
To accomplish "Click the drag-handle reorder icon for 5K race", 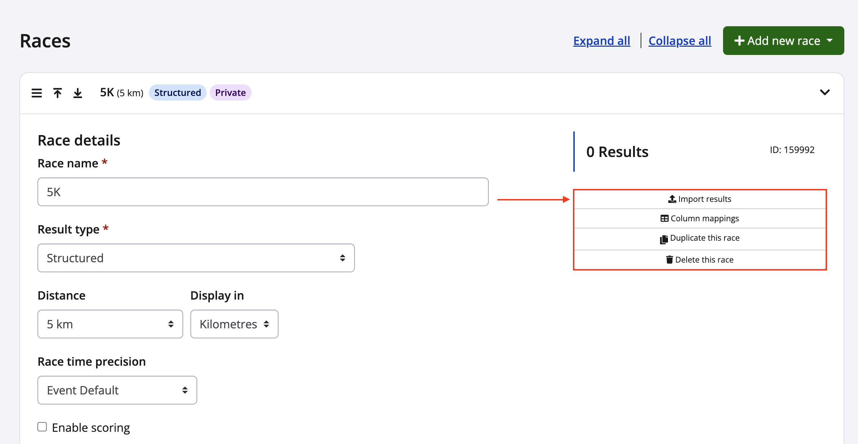I will [37, 93].
